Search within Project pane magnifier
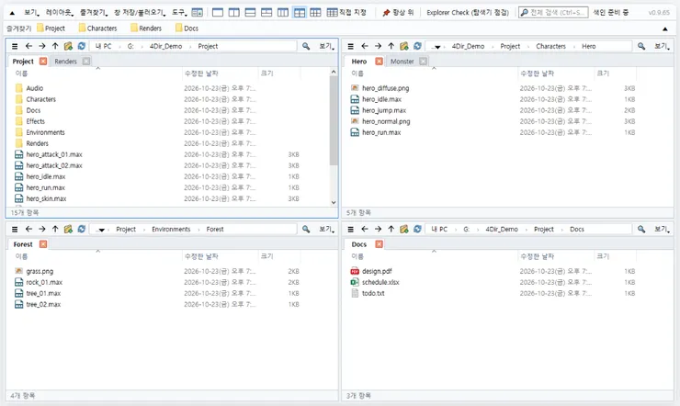 pos(306,46)
